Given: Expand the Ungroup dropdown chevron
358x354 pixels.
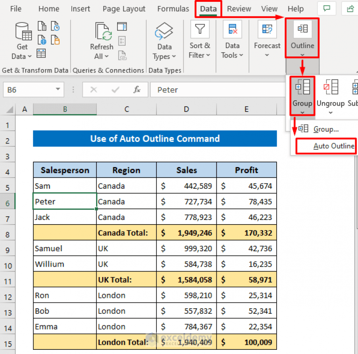Looking at the screenshot, I should point(330,113).
